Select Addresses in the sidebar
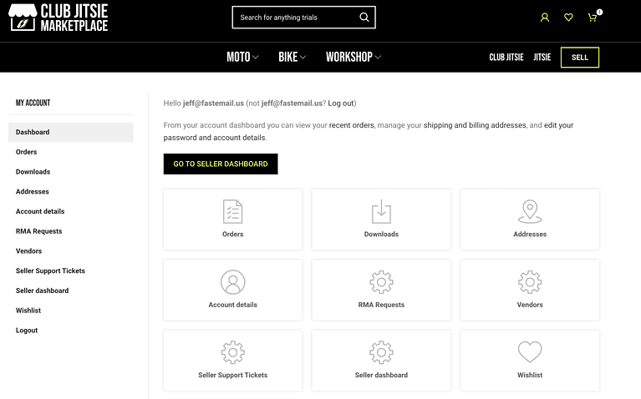This screenshot has width=641, height=399. click(33, 191)
